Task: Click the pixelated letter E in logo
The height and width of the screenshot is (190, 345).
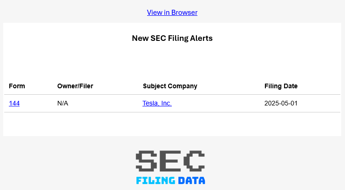Action: tap(170, 160)
